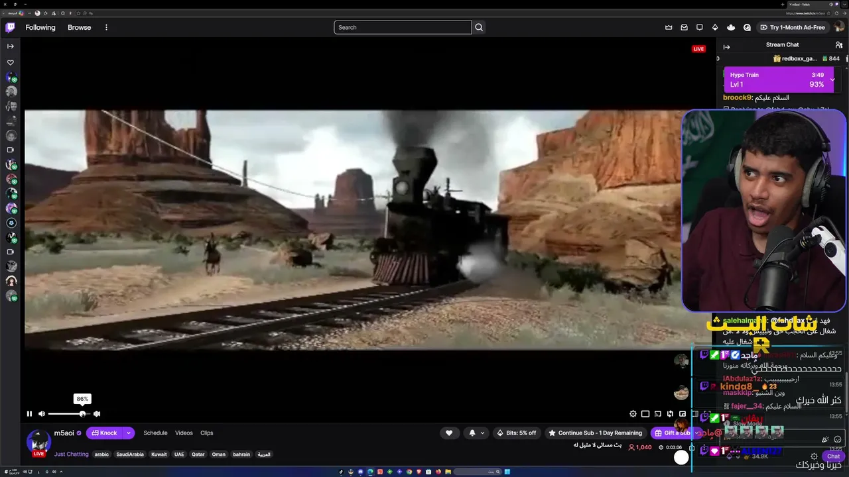Viewport: 849px width, 477px height.
Task: Select the Kuwait tag
Action: [159, 454]
